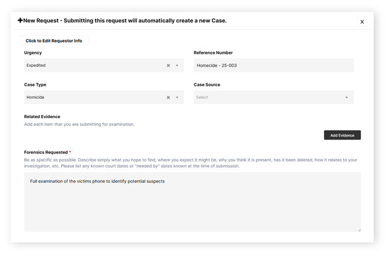389x256 pixels.
Task: Expand the Case Source dropdown arrow
Action: pos(346,98)
